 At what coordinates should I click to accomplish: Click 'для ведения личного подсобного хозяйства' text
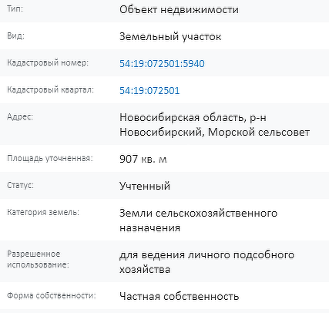pyautogui.click(x=207, y=262)
